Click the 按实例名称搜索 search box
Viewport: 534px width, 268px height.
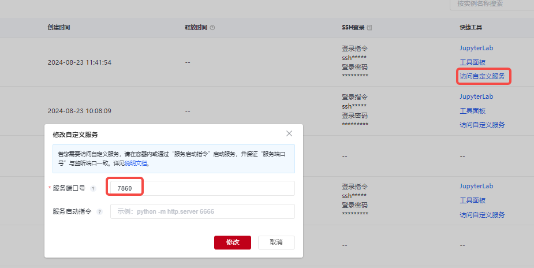491,3
